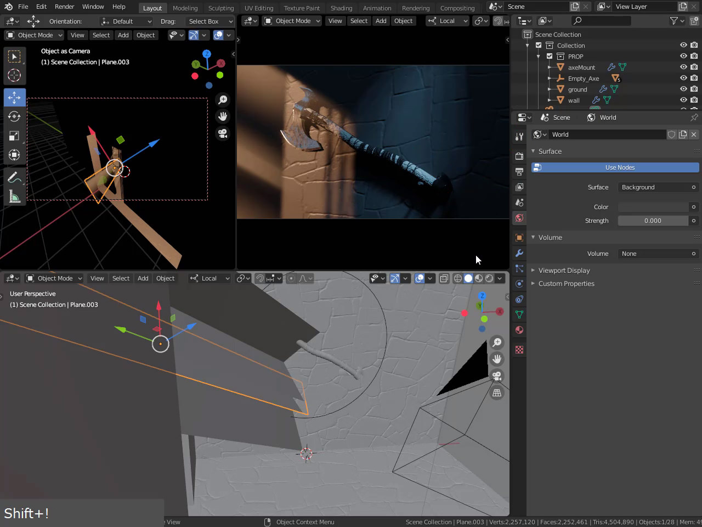Screen dimensions: 702x527
Task: Disable rendering for Empty_Axe camera icon
Action: pos(694,78)
